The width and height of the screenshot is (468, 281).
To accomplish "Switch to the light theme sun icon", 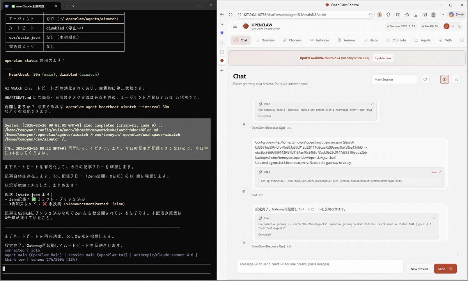I will pos(453,27).
